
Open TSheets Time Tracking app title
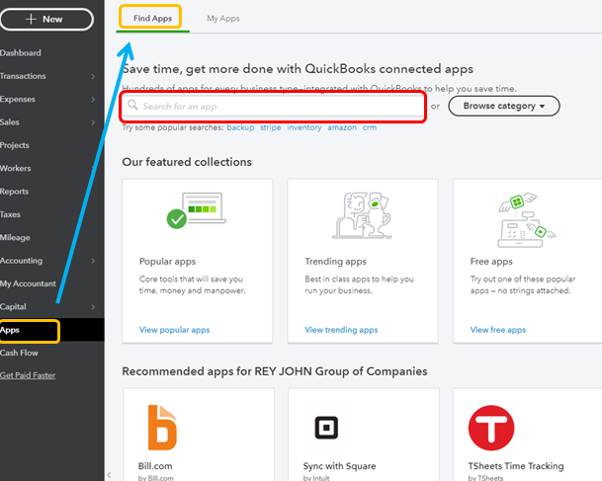click(x=516, y=466)
